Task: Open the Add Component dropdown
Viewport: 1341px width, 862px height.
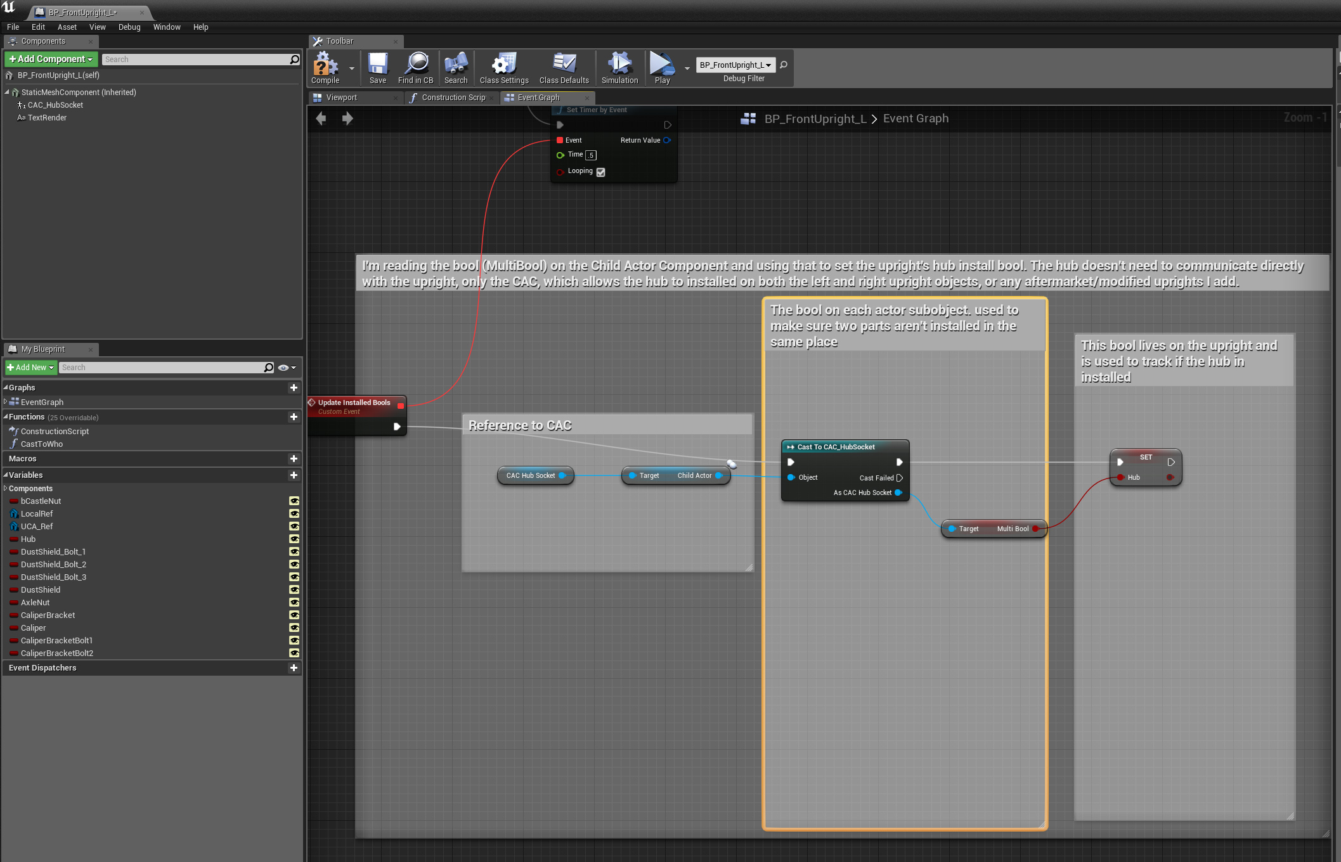Action: 51,59
